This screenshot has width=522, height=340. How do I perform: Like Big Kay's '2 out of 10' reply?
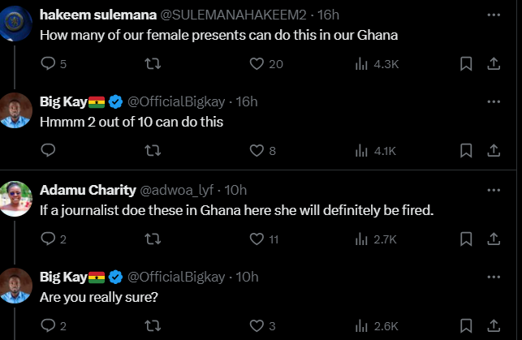(x=257, y=150)
